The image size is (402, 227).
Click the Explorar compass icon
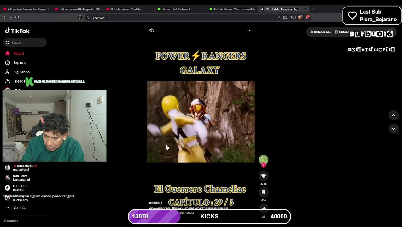point(8,63)
